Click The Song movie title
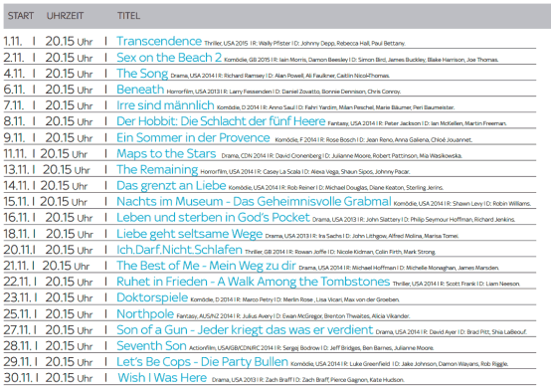551x389 pixels. click(142, 74)
